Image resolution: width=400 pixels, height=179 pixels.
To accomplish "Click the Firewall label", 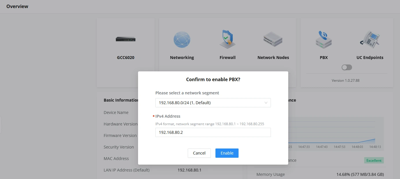I will (228, 58).
